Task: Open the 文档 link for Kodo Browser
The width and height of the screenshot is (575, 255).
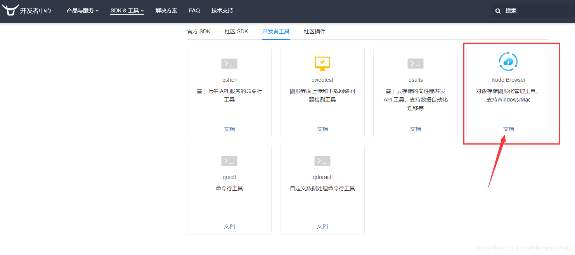Action: [x=509, y=129]
